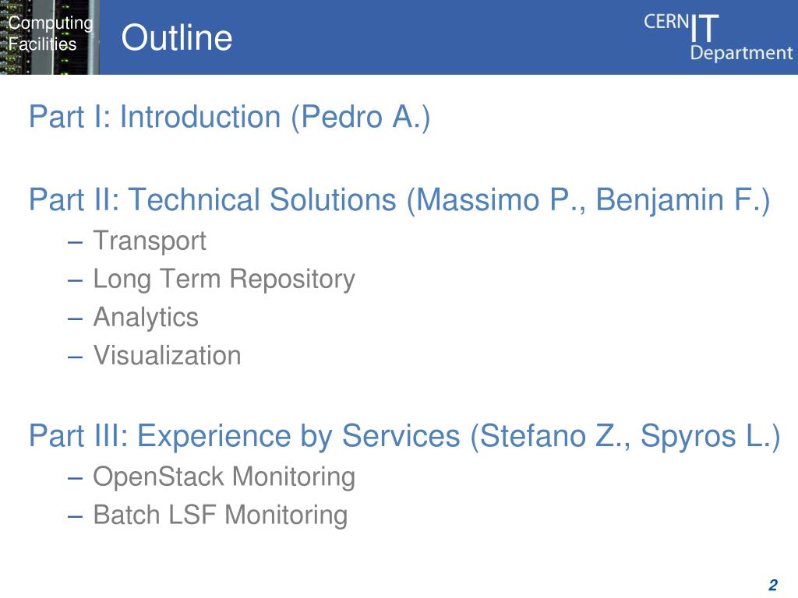Click the Computing Facilities banner image

click(49, 37)
